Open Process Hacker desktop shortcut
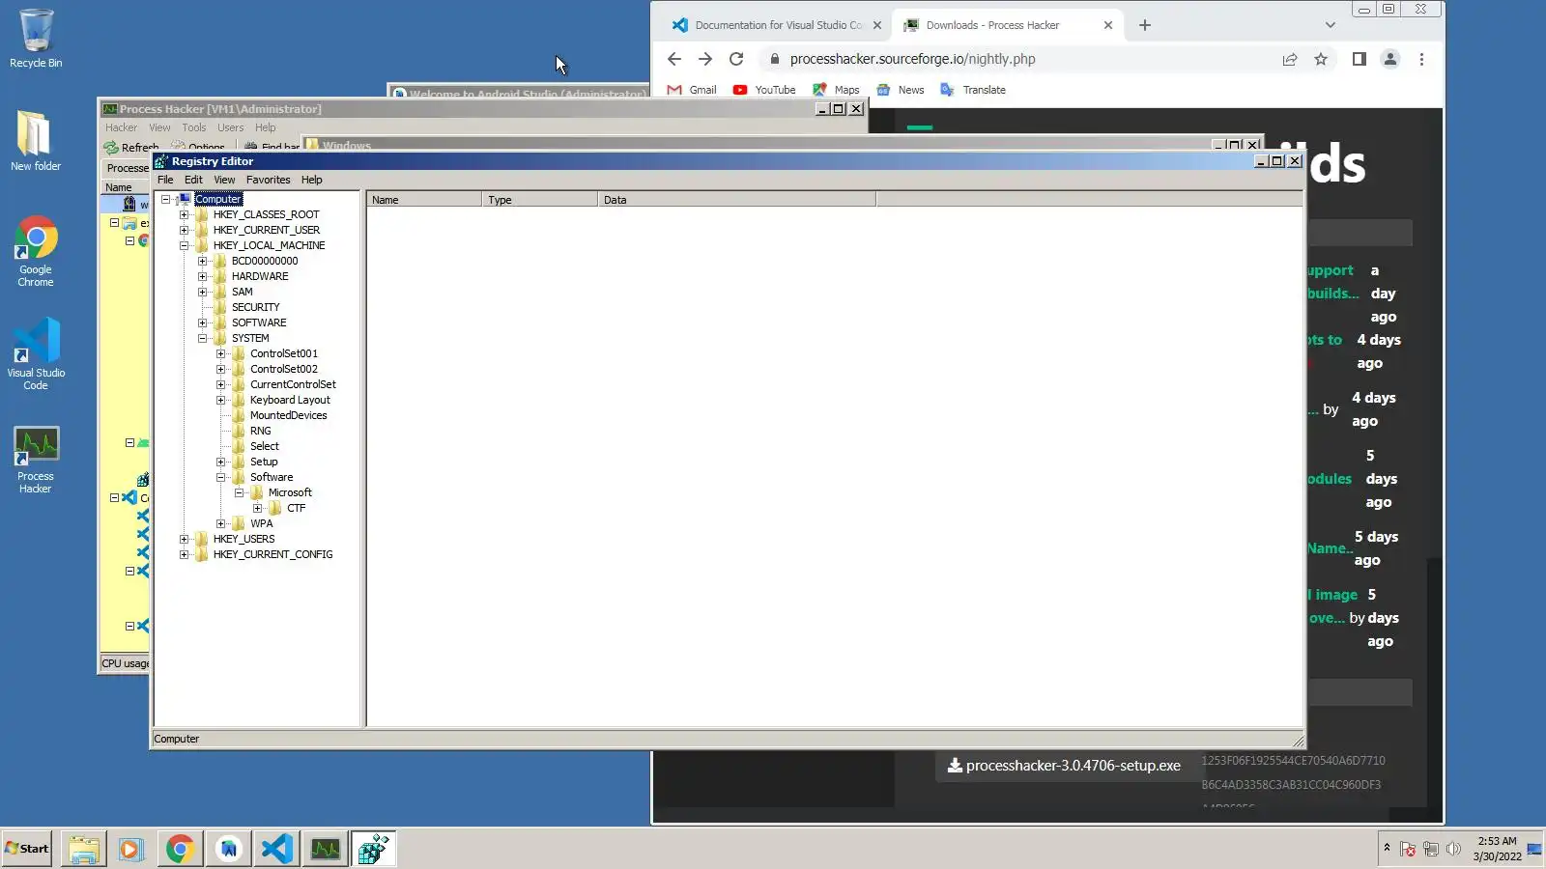Screen dimensions: 1546x869 point(36,461)
